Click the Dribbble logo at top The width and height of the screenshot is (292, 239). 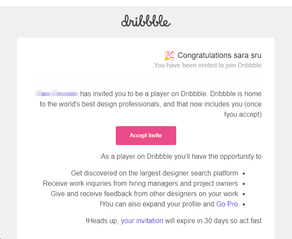point(146,21)
